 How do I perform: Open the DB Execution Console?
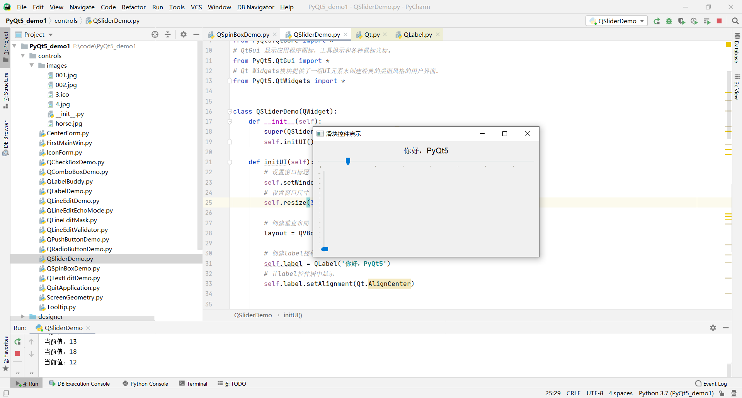click(x=80, y=383)
